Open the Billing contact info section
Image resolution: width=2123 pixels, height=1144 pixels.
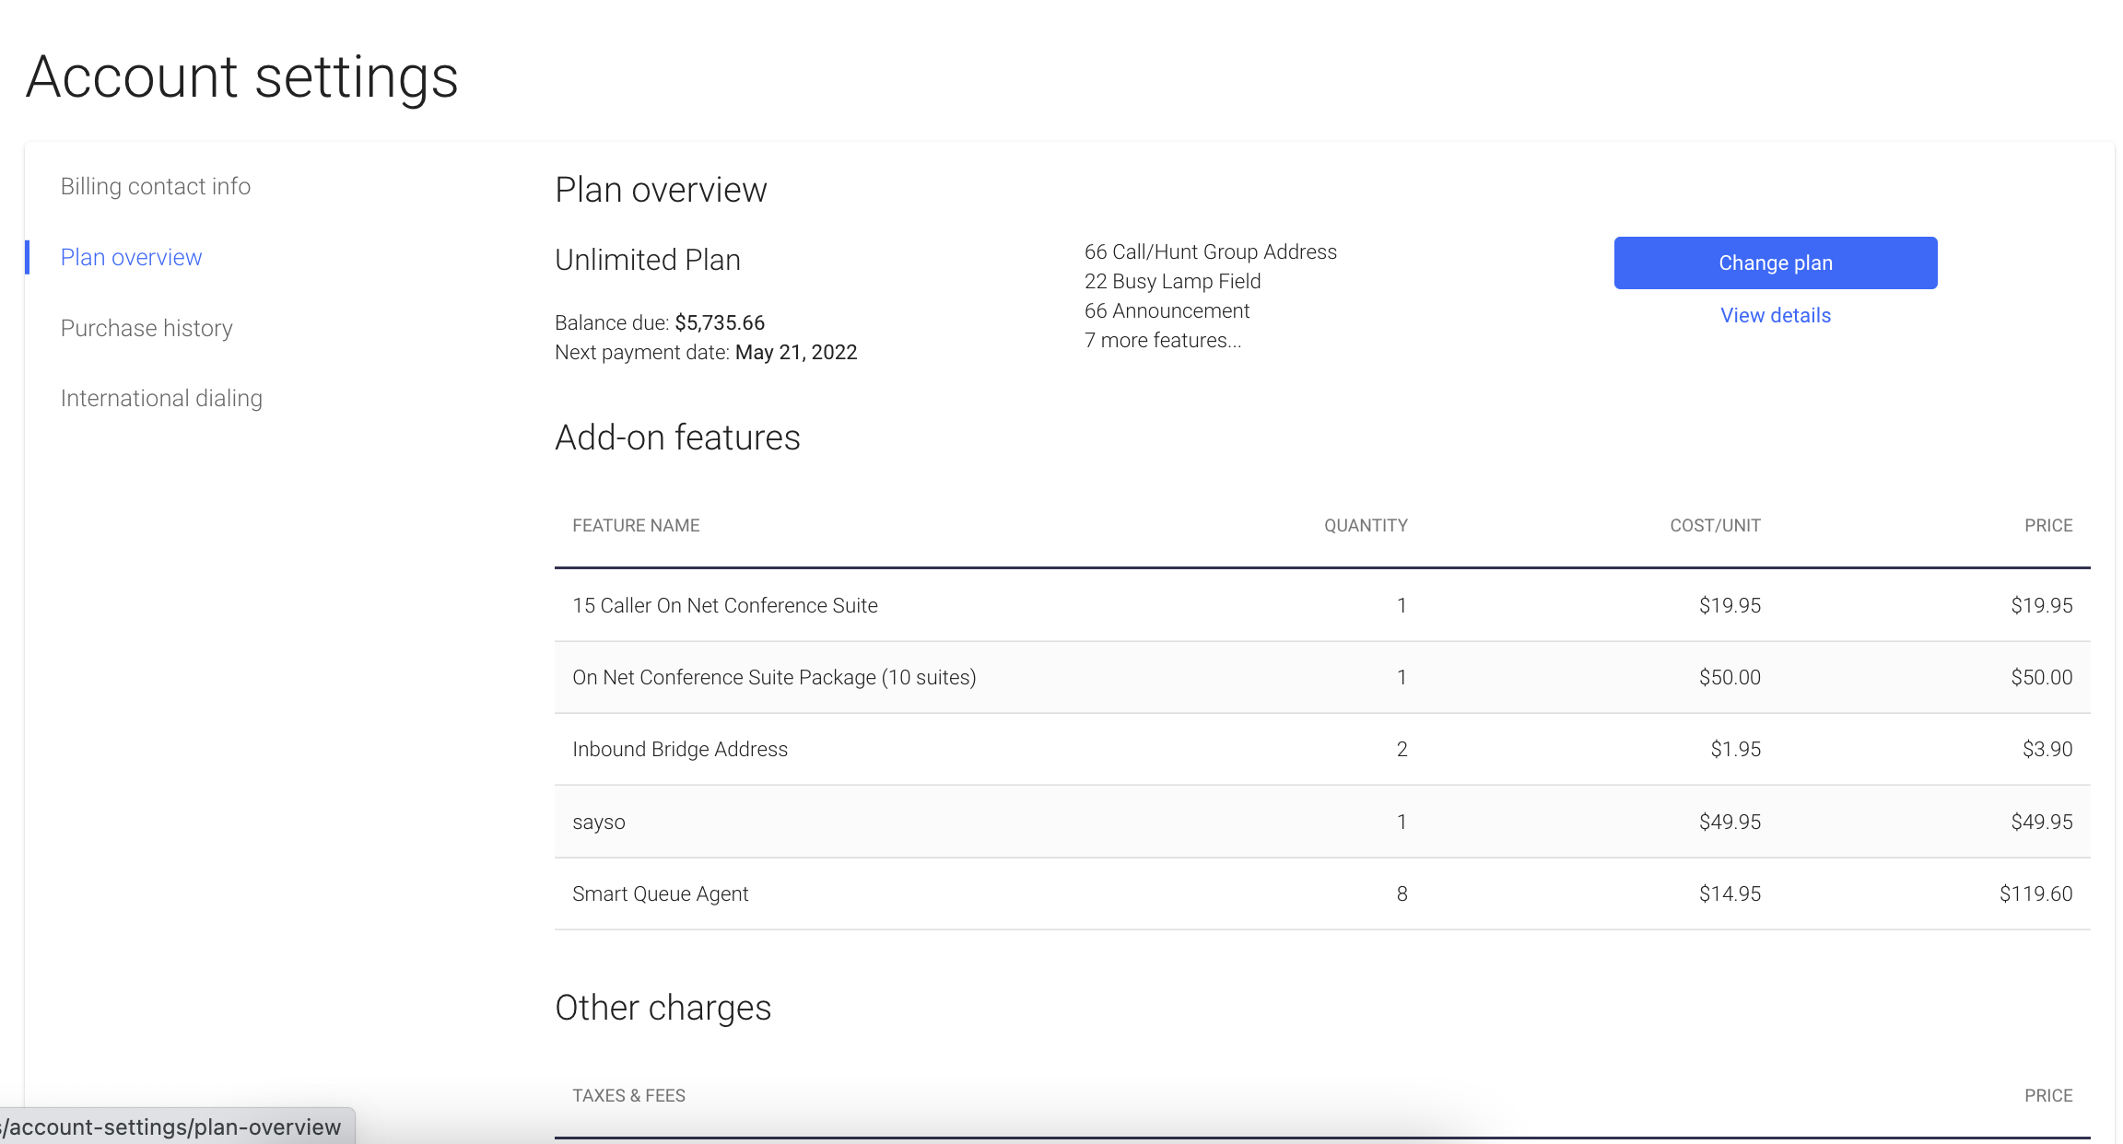coord(155,185)
